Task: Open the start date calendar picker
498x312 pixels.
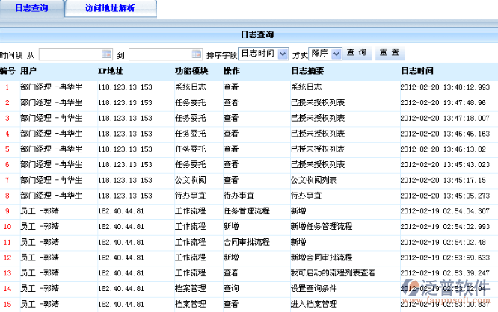Action: click(106, 54)
